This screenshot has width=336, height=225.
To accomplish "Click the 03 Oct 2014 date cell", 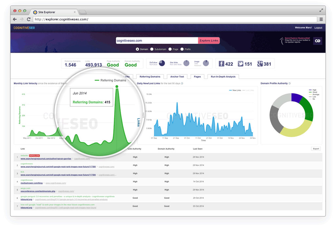I will coord(198,206).
